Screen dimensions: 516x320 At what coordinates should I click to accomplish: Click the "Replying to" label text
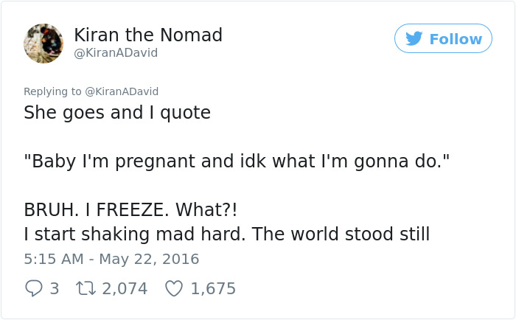point(53,91)
